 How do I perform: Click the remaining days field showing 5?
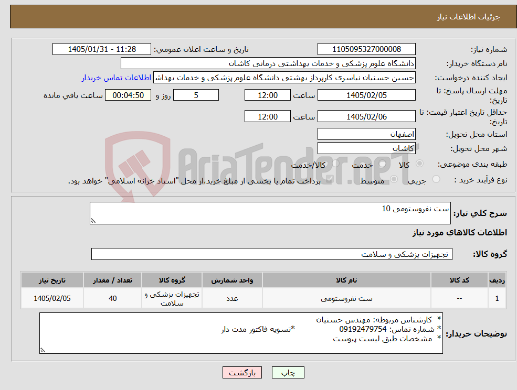point(196,95)
